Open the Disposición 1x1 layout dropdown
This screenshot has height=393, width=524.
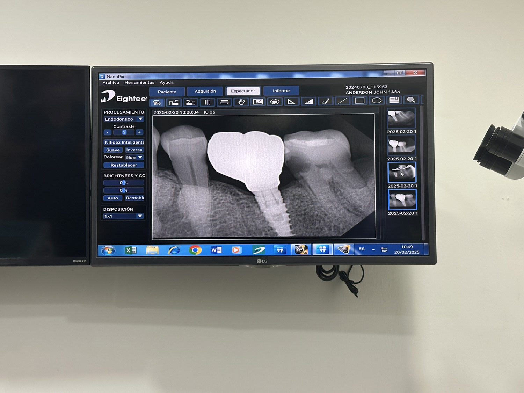point(124,216)
